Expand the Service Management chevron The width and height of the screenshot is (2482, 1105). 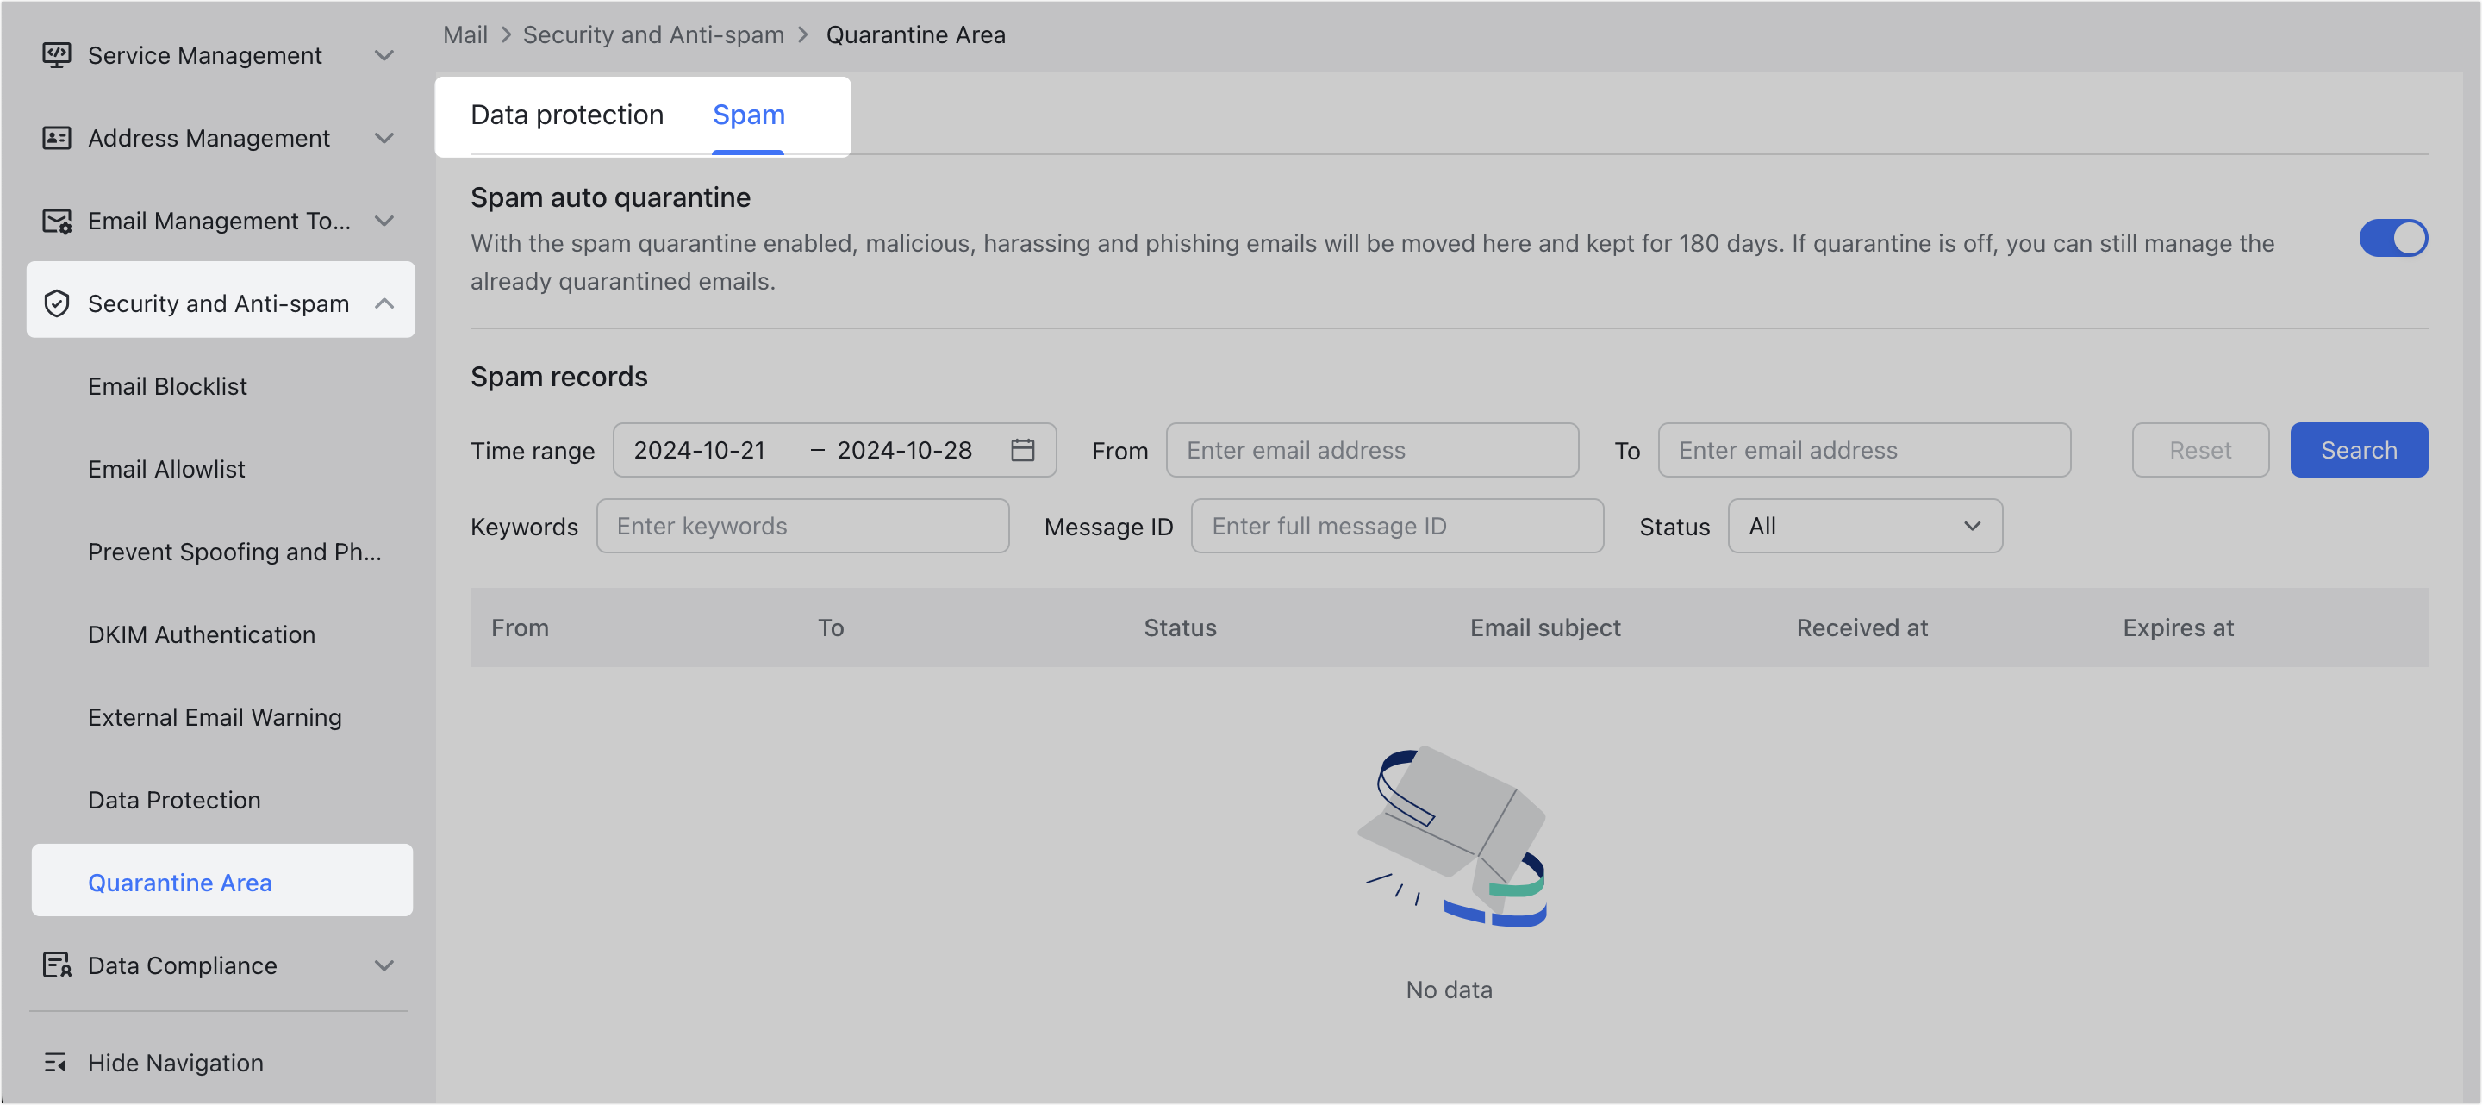[x=384, y=55]
